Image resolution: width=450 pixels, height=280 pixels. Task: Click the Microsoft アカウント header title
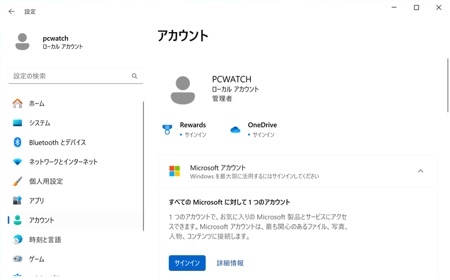tap(218, 168)
